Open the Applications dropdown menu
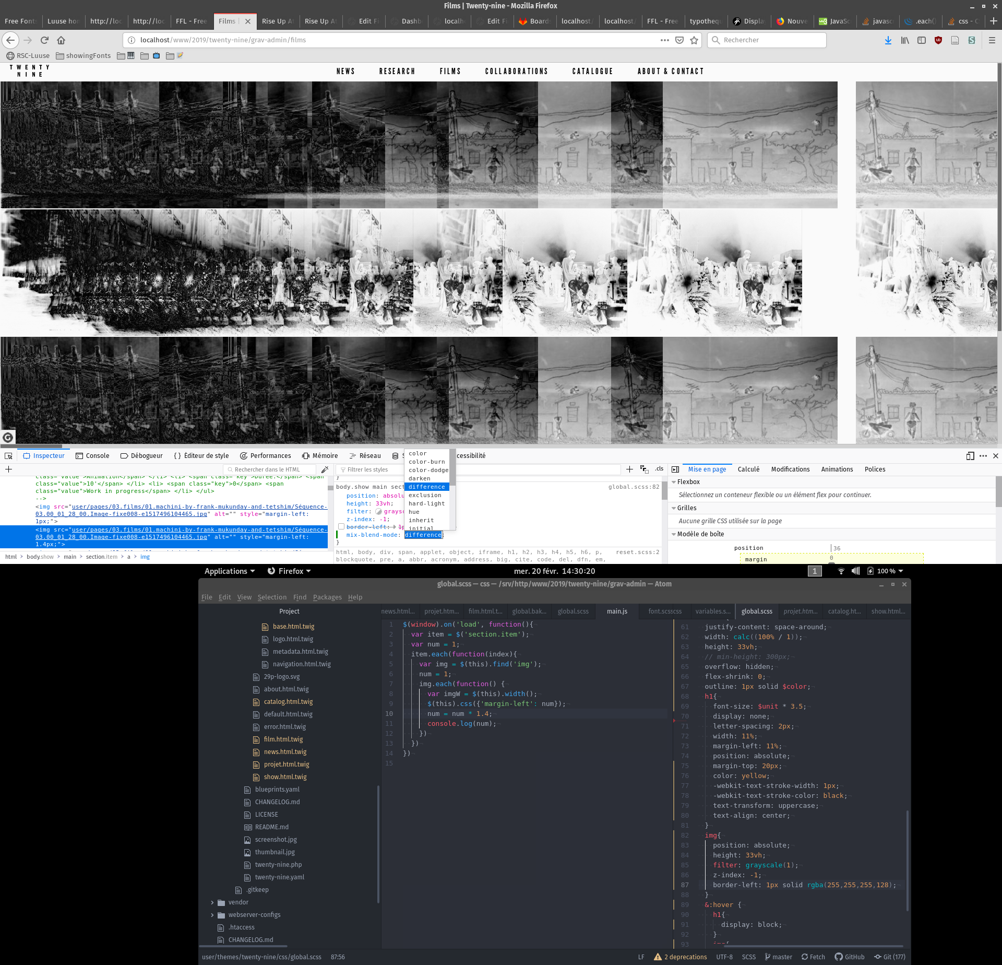 pos(229,571)
